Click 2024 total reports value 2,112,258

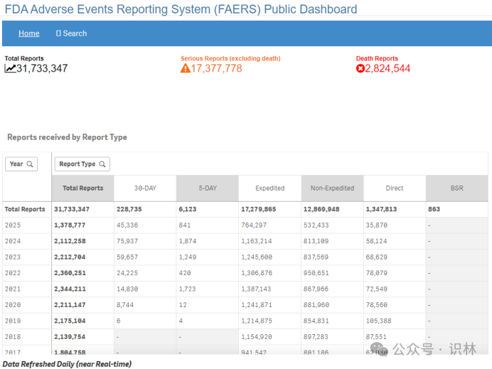click(70, 241)
